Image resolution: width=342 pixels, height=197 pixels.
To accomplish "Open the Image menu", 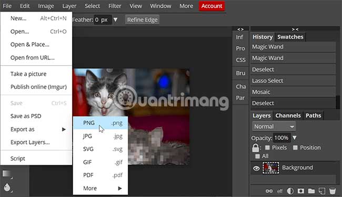I will [46, 6].
